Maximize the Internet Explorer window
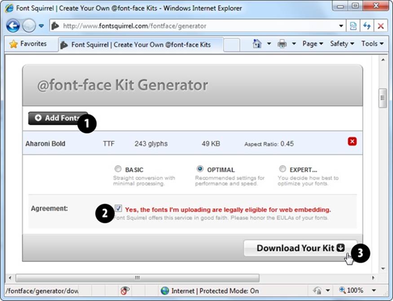 tap(355, 6)
